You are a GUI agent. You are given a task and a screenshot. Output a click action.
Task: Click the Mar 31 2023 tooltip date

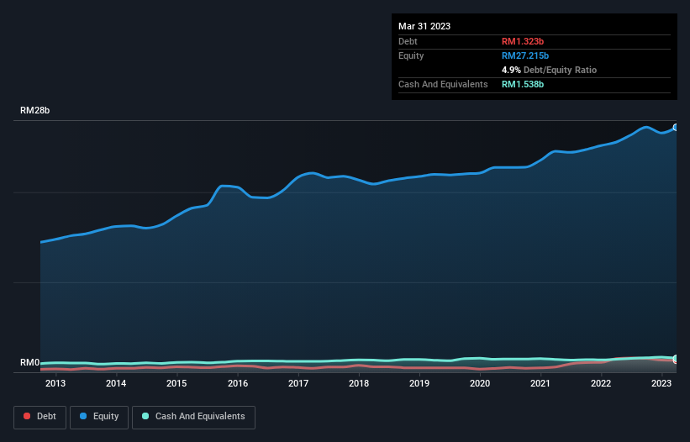pos(424,26)
